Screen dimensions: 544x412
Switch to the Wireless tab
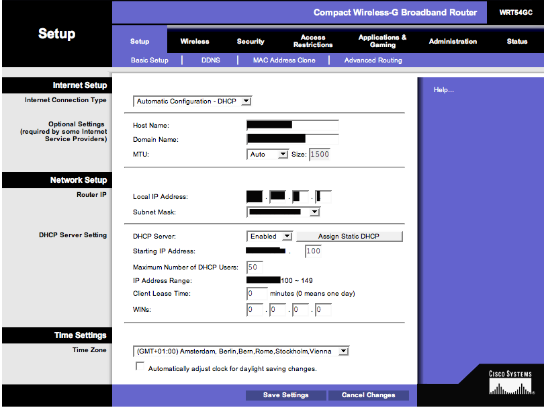click(195, 41)
